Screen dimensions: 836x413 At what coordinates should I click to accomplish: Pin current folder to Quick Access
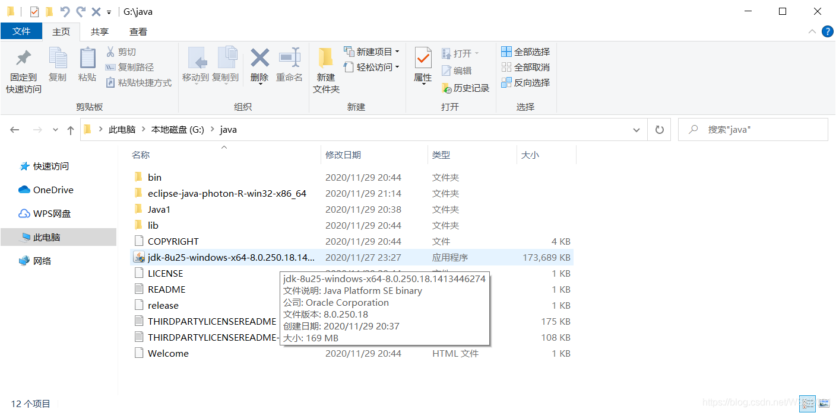pyautogui.click(x=22, y=68)
